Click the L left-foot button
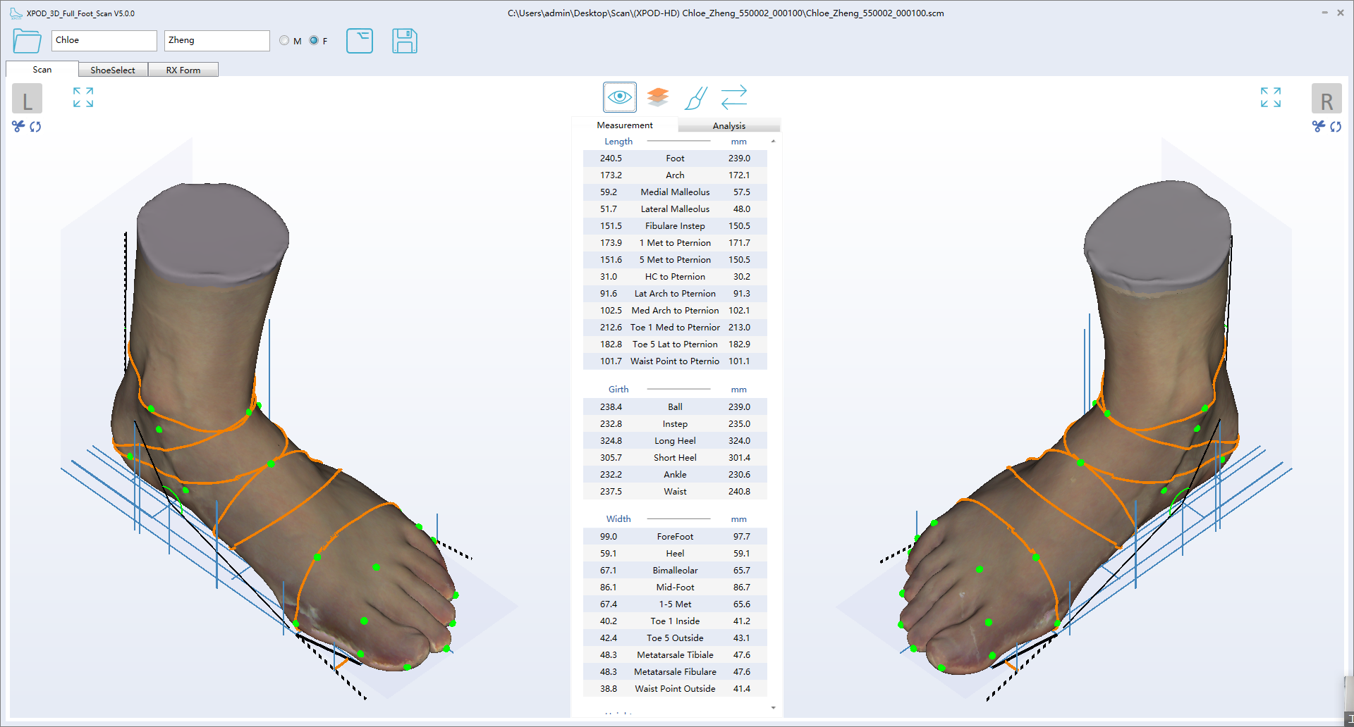The height and width of the screenshot is (727, 1354). click(x=27, y=99)
